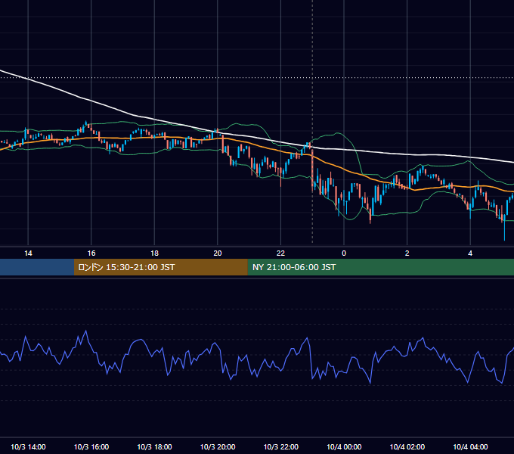Click the '10/4 04:00' date label
Screen dimensions: 514x454
click(470, 446)
